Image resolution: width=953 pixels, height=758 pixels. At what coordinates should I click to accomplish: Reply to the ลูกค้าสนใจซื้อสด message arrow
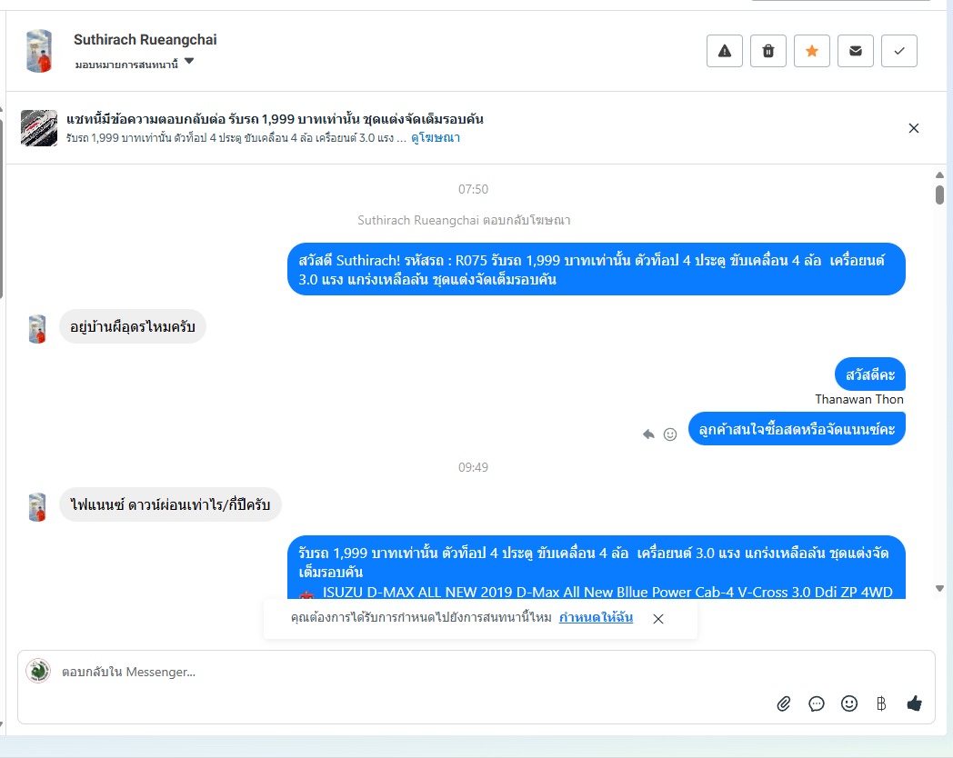[648, 434]
